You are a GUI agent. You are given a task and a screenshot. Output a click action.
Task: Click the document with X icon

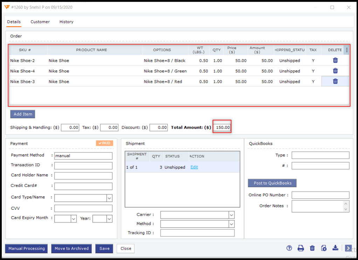(x=324, y=248)
